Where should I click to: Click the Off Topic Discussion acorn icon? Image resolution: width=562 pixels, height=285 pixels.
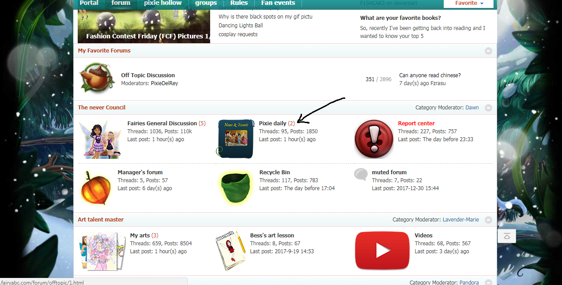97,78
